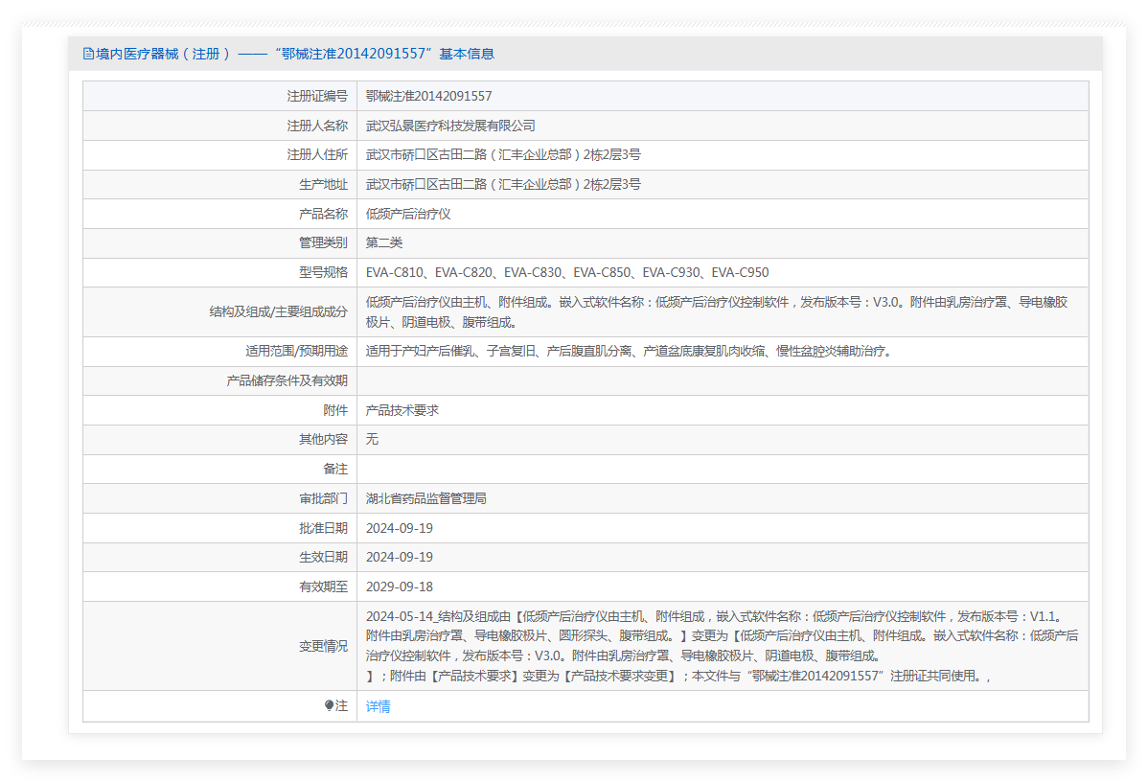1148x782 pixels.
Task: Click the 生产地址 address value
Action: [503, 185]
